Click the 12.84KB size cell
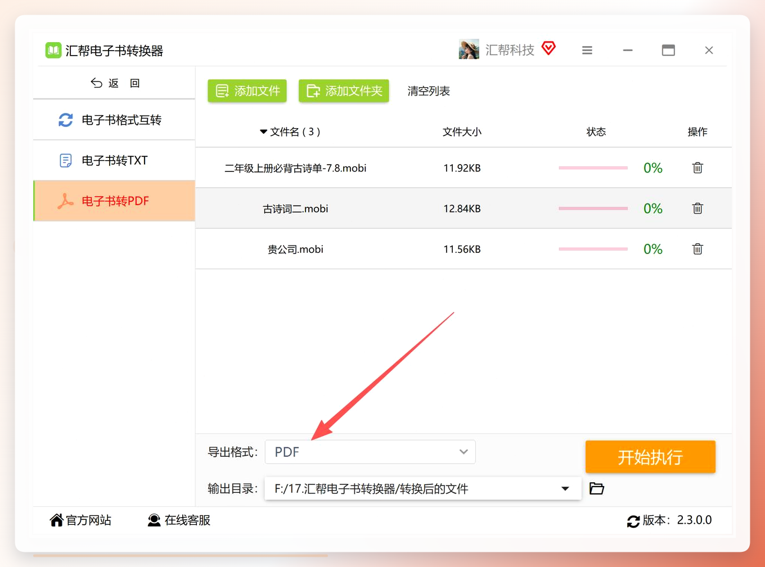 pyautogui.click(x=462, y=208)
